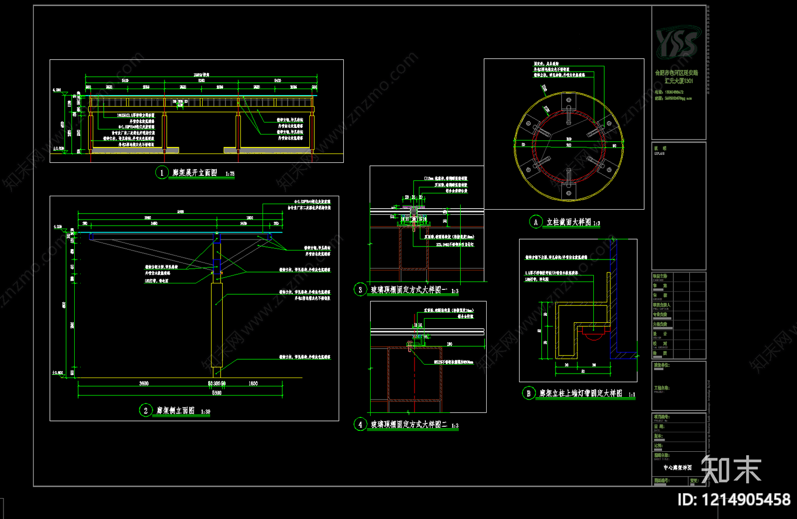Click the YSS logo in title block
Viewport: 797px width, 519px height.
[x=677, y=43]
